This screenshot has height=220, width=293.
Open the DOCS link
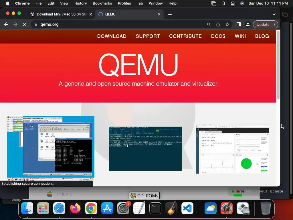(218, 36)
